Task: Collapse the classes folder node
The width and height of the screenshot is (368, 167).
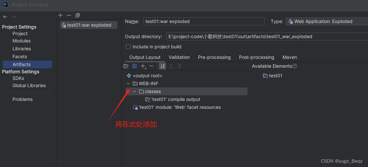Action: (135, 91)
